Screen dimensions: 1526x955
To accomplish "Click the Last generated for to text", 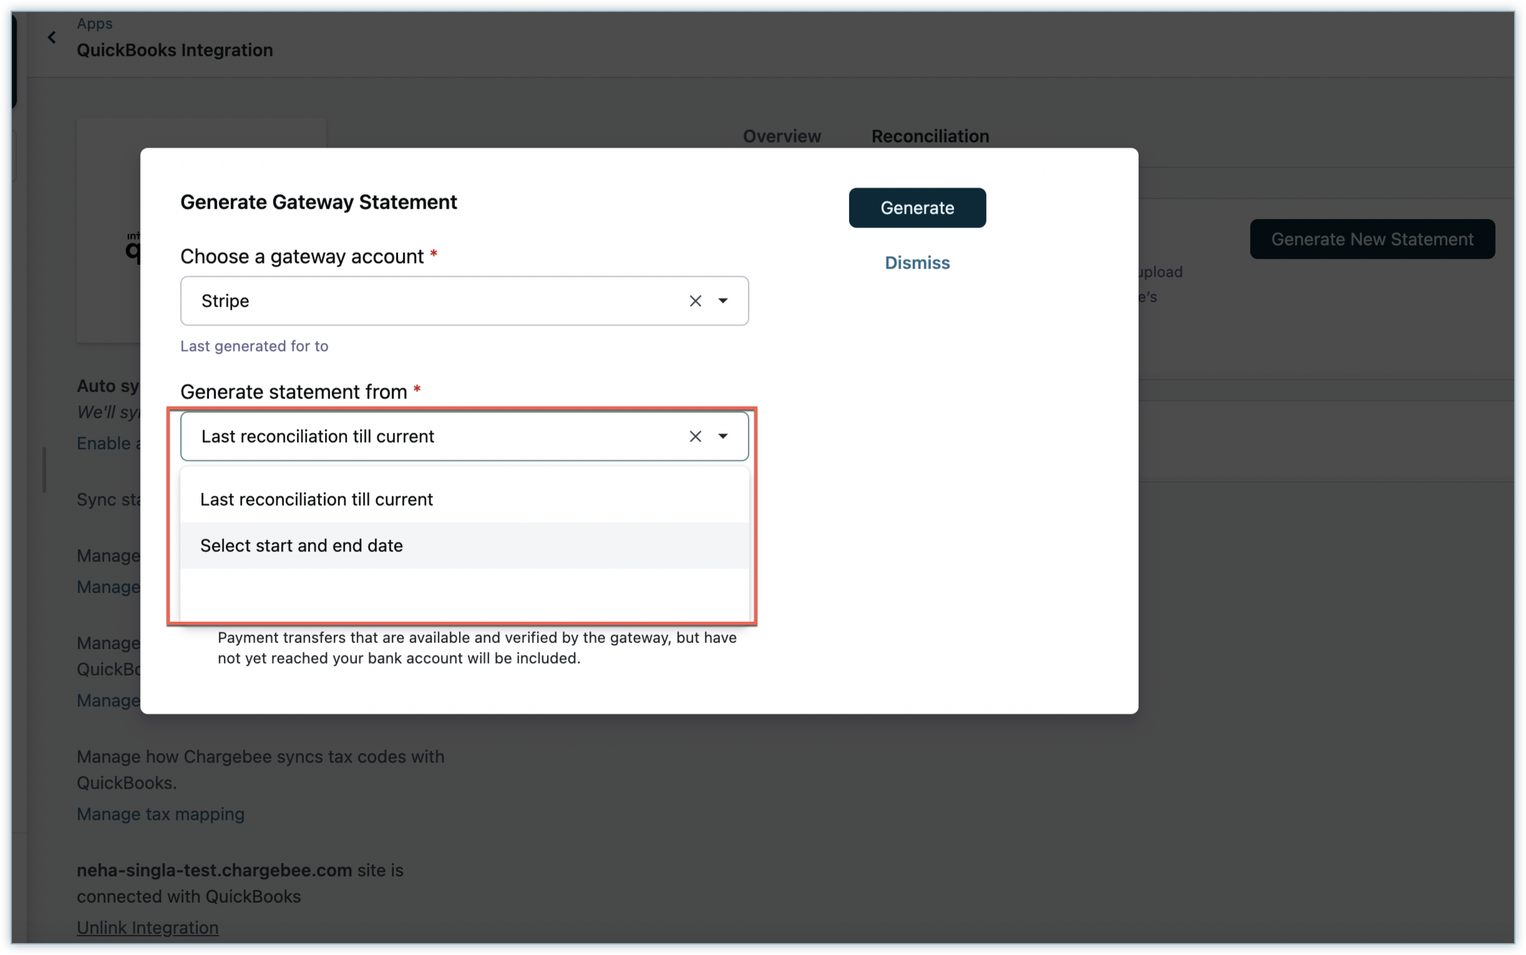I will coord(254,346).
